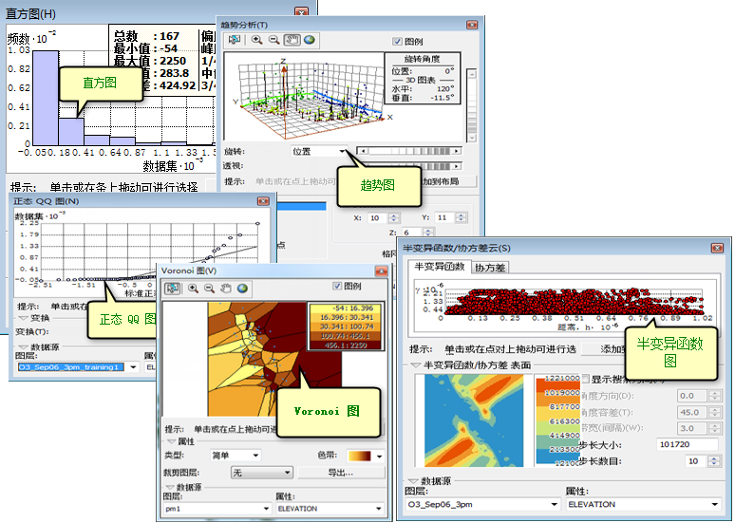
Task: Open ELEVATION attribute dropdown in semivariogram window
Action: [x=643, y=504]
